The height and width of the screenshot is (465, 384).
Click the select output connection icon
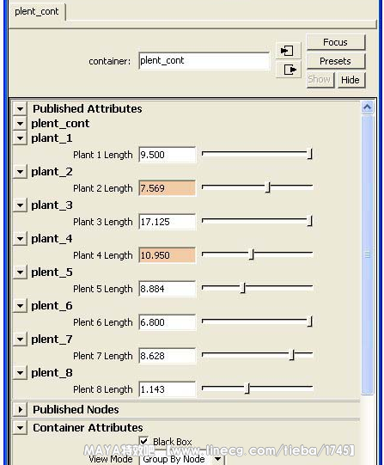(x=288, y=70)
